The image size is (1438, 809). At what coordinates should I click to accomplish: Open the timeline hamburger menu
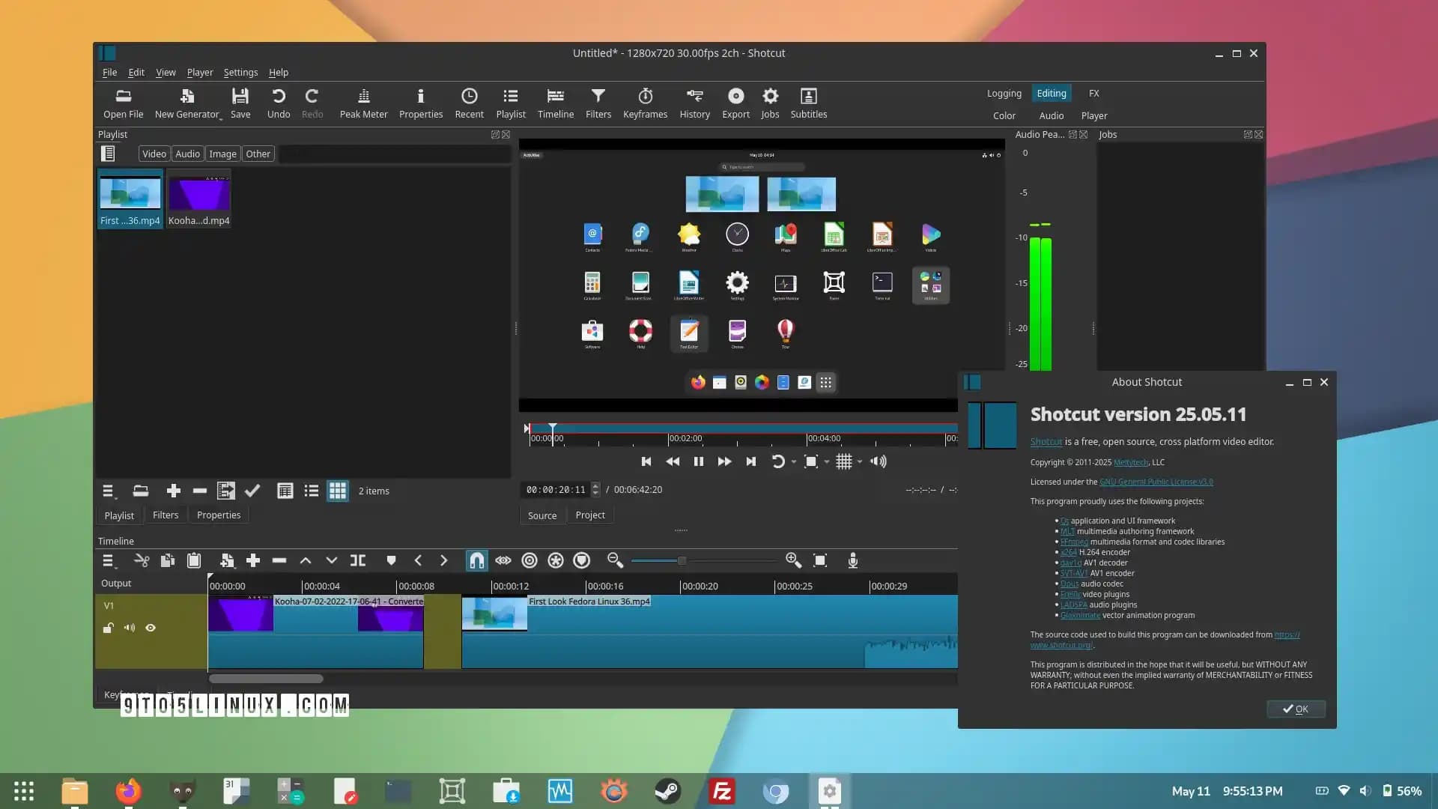pyautogui.click(x=109, y=560)
